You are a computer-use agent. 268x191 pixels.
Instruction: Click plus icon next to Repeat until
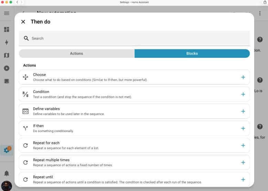[x=243, y=179]
